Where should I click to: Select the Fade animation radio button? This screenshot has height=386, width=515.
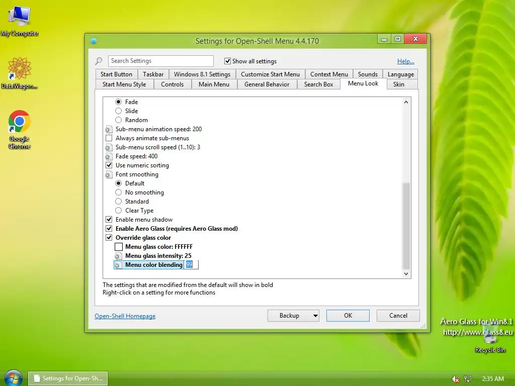(x=119, y=102)
